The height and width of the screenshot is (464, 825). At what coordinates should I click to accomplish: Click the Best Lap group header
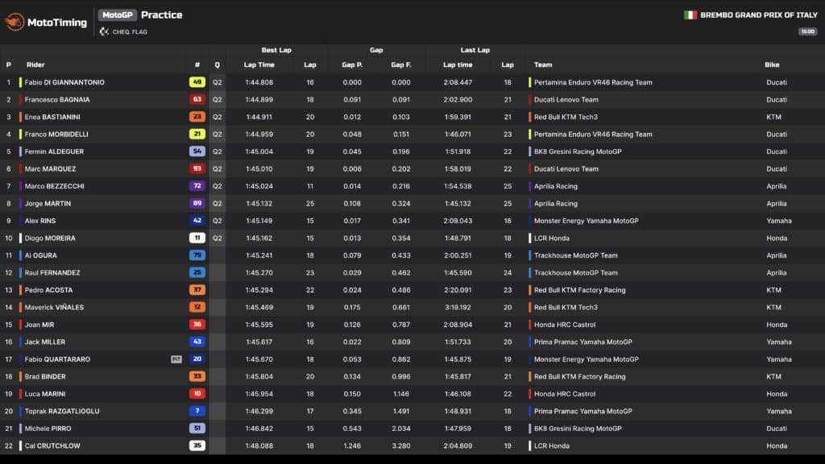276,50
